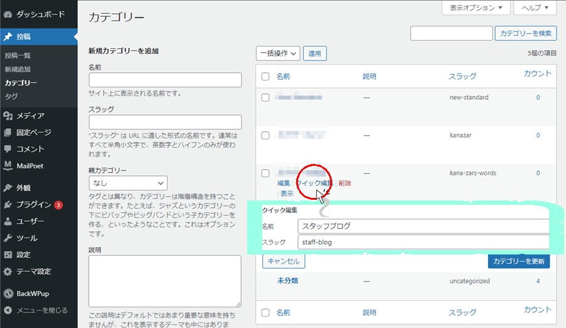Screen dimensions: 566x328
Task: Click the Pages (固定ページ) icon
Action: [x=8, y=133]
